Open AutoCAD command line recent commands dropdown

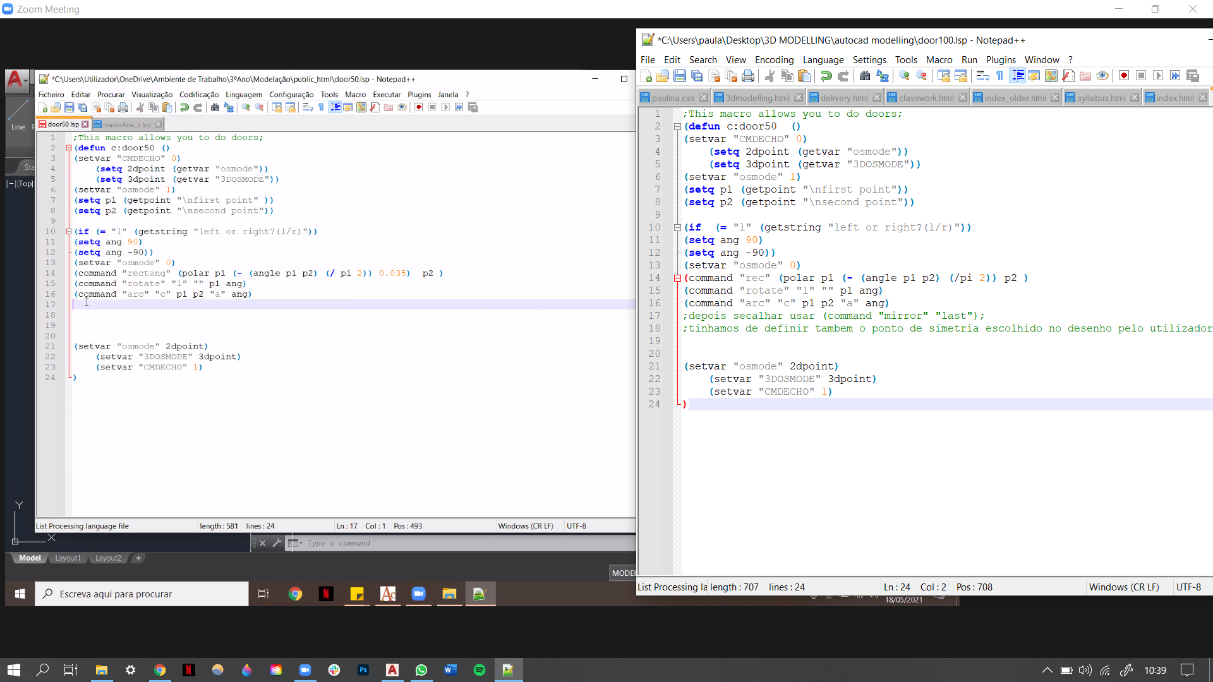[x=296, y=543]
